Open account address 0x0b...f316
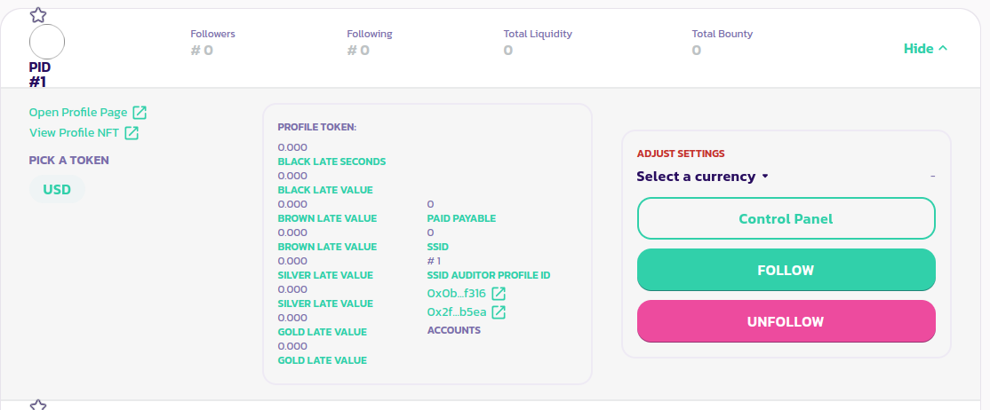The width and height of the screenshot is (990, 410). pyautogui.click(x=457, y=294)
